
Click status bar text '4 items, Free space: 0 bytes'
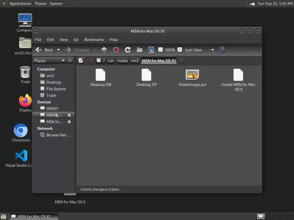(100, 189)
